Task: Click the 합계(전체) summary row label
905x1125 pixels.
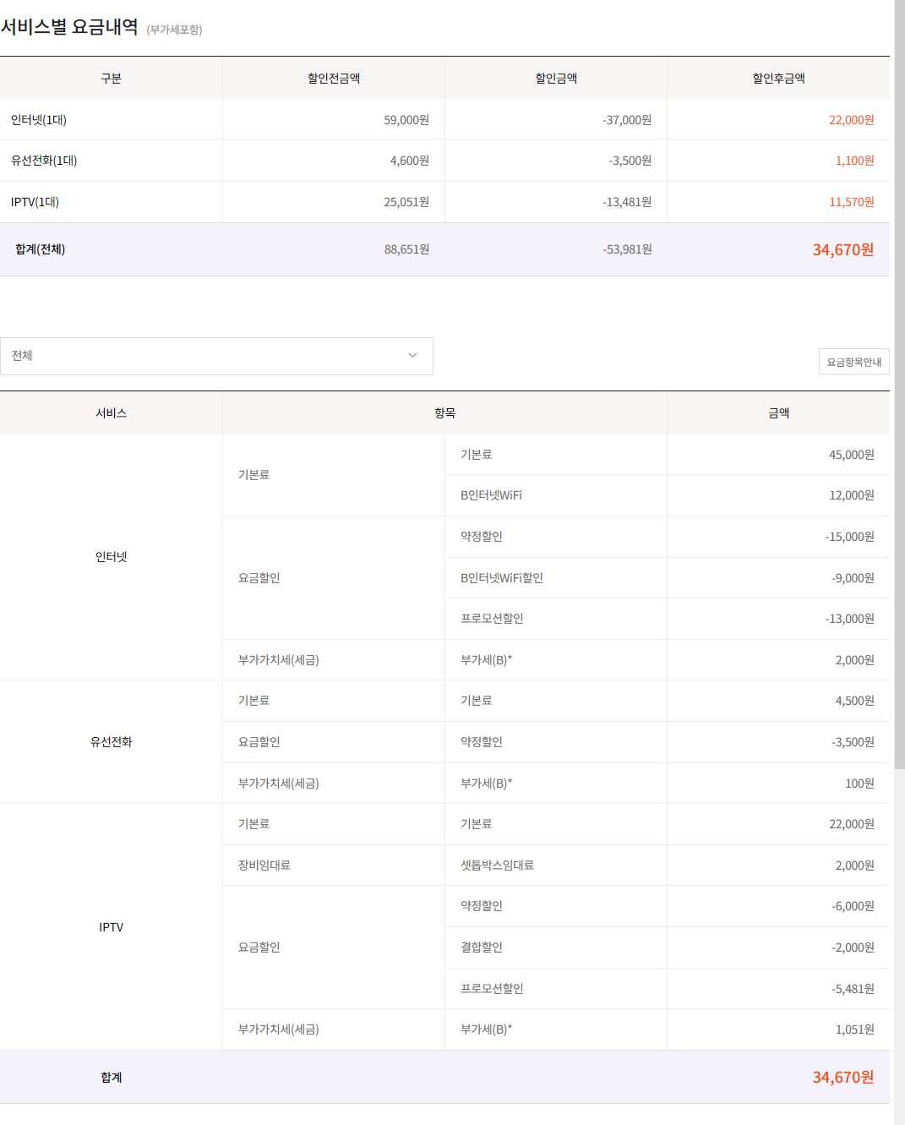Action: pyautogui.click(x=40, y=249)
